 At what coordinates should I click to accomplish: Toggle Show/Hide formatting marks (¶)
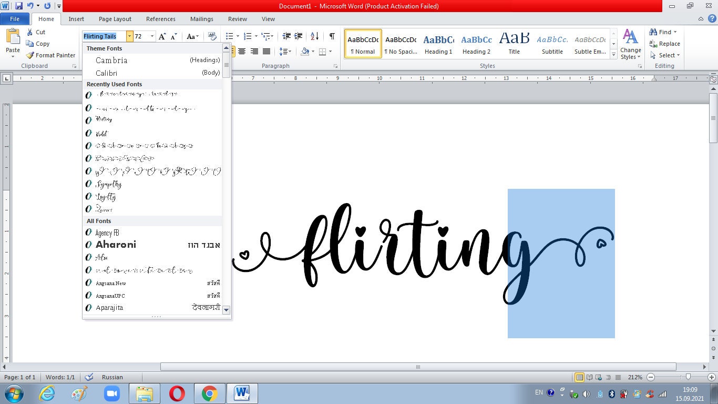pyautogui.click(x=331, y=36)
